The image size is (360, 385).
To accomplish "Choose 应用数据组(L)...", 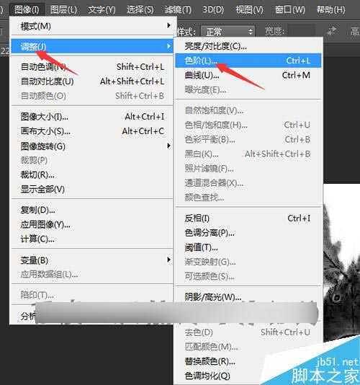I will point(92,274).
